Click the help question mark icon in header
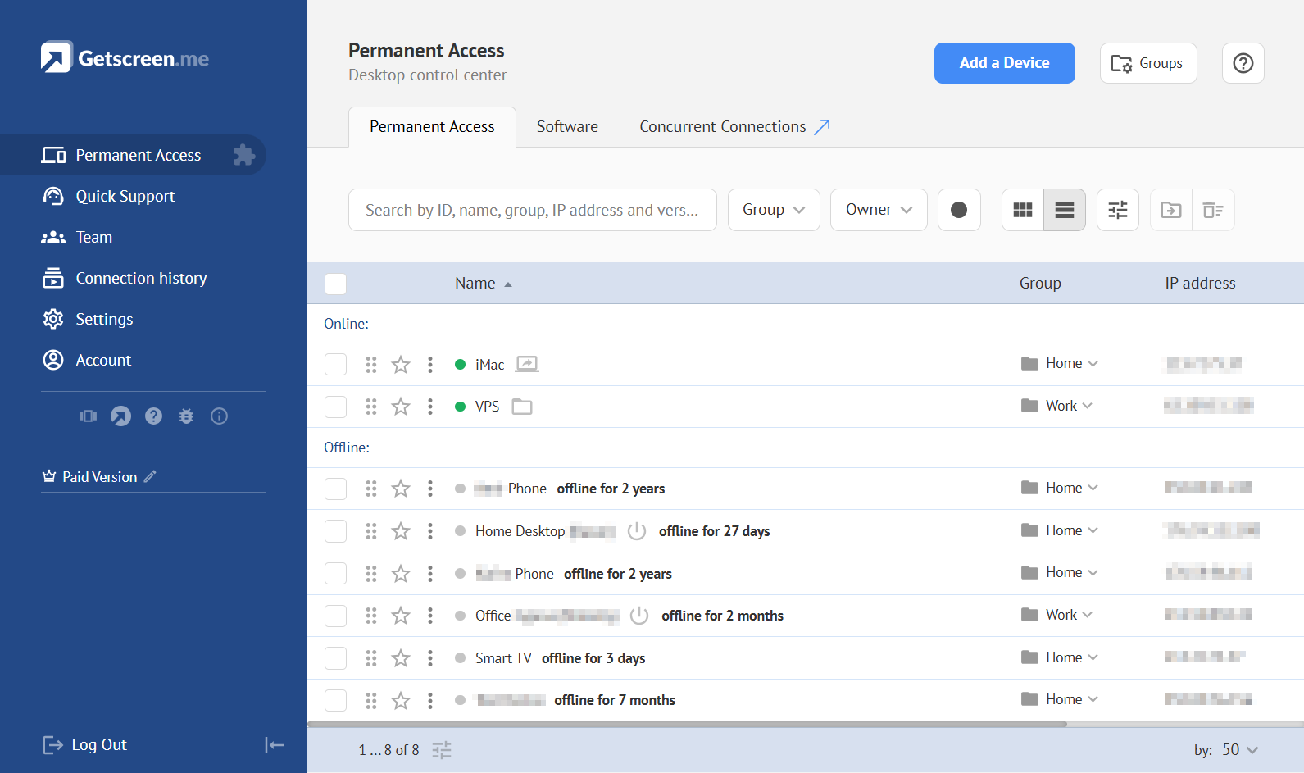The height and width of the screenshot is (773, 1304). coord(1243,63)
